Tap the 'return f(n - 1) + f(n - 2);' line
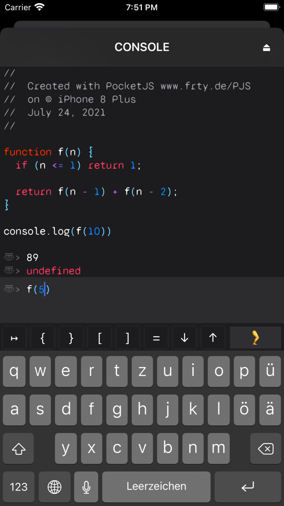 tap(97, 192)
